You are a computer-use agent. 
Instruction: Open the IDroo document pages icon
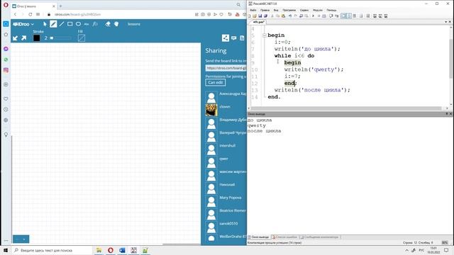click(x=242, y=38)
